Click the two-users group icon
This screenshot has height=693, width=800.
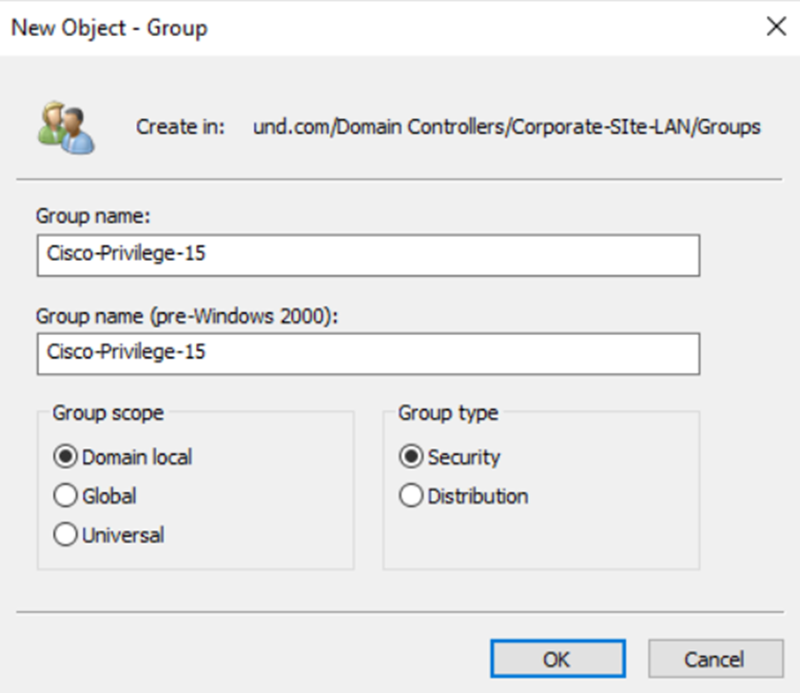click(x=66, y=128)
